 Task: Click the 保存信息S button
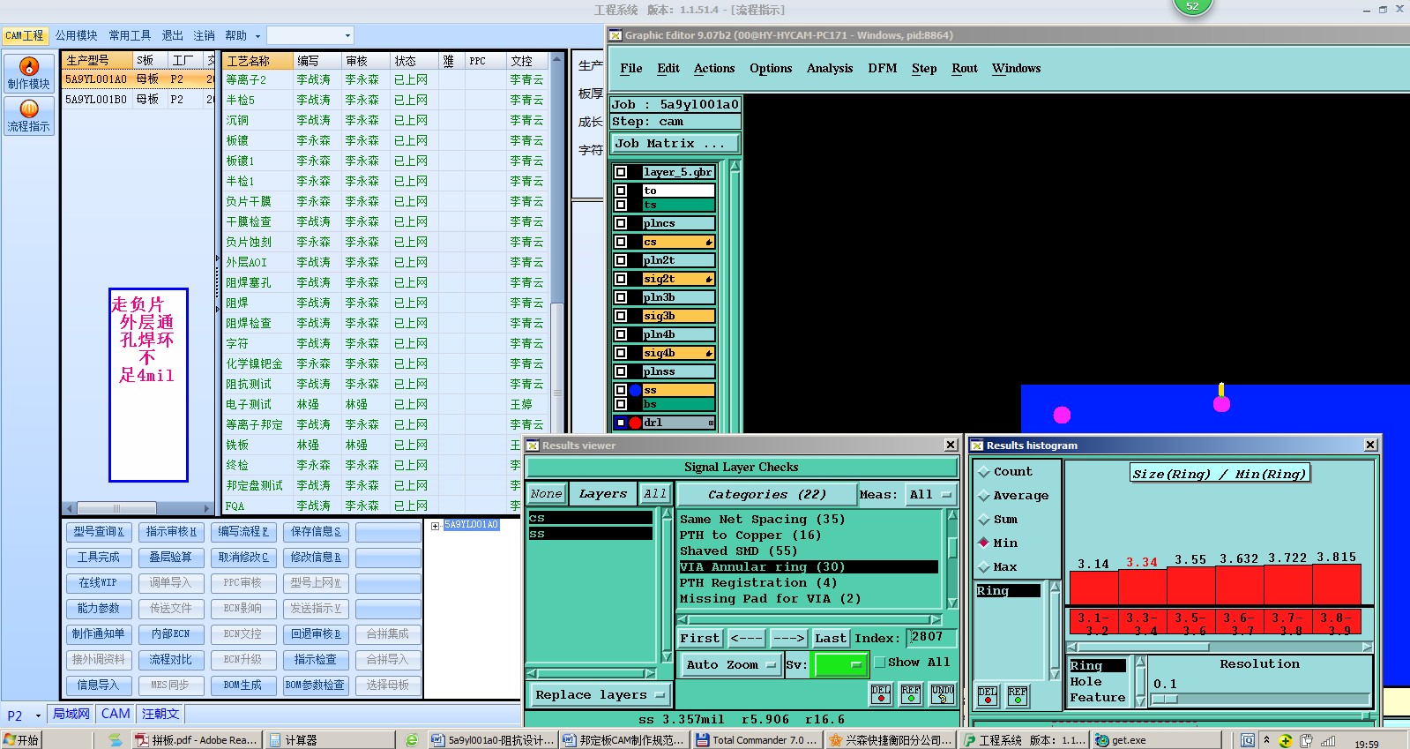[x=316, y=531]
